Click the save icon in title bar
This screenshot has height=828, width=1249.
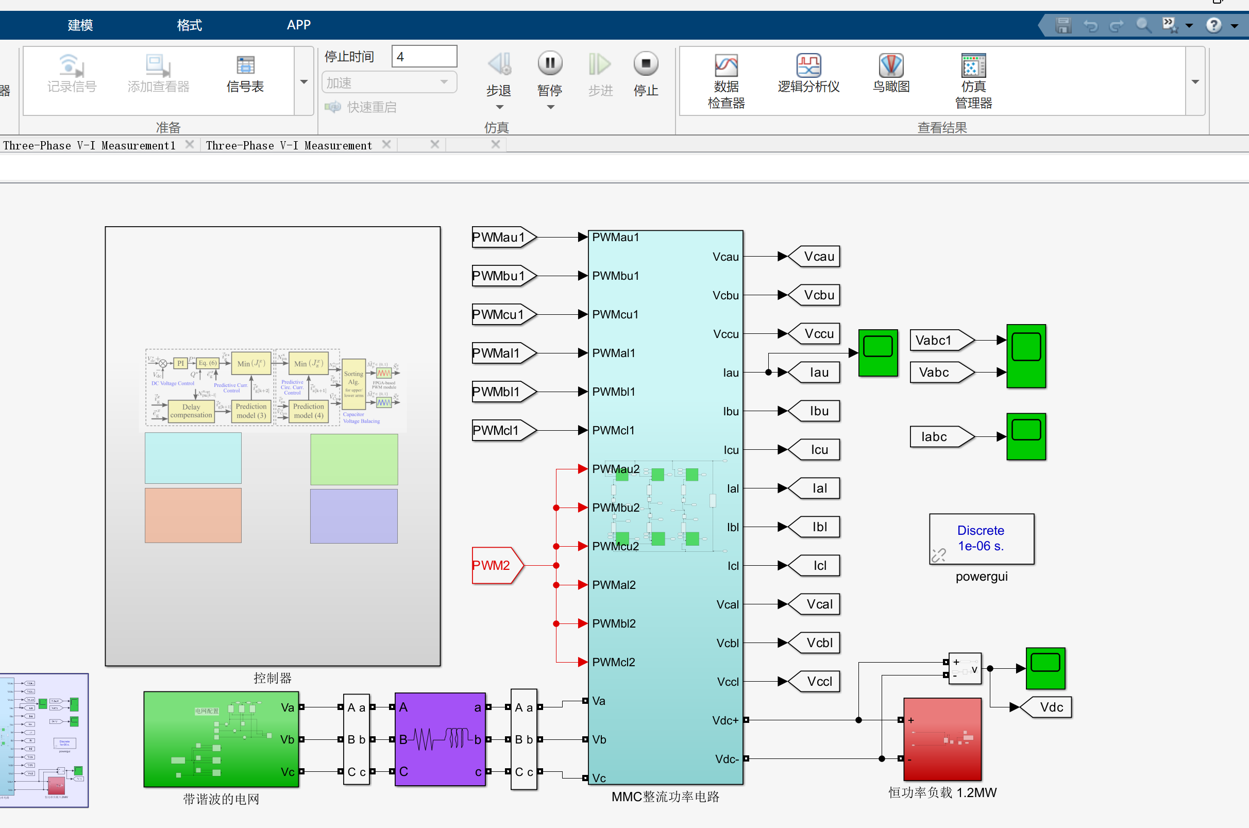pyautogui.click(x=1062, y=25)
